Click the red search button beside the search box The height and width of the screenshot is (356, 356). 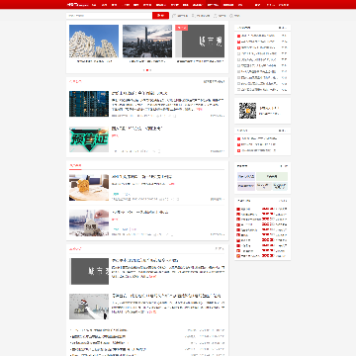point(160,16)
